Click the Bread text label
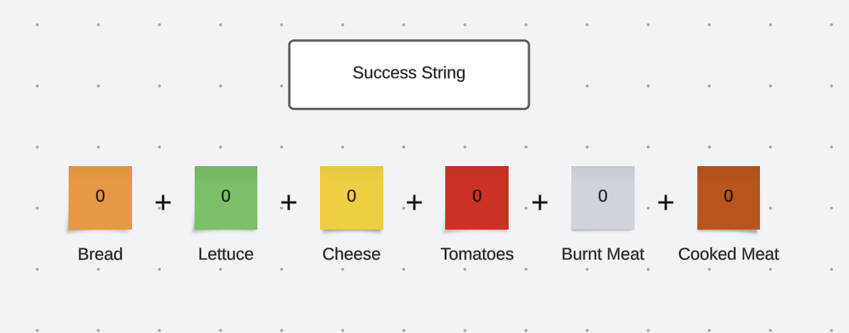This screenshot has height=333, width=849. point(100,254)
